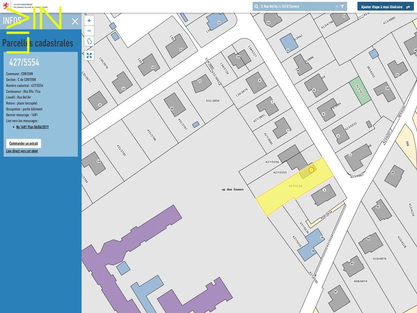Screen dimensions: 417x313
Task: Toggle fullscreen map view
Action: point(89,55)
